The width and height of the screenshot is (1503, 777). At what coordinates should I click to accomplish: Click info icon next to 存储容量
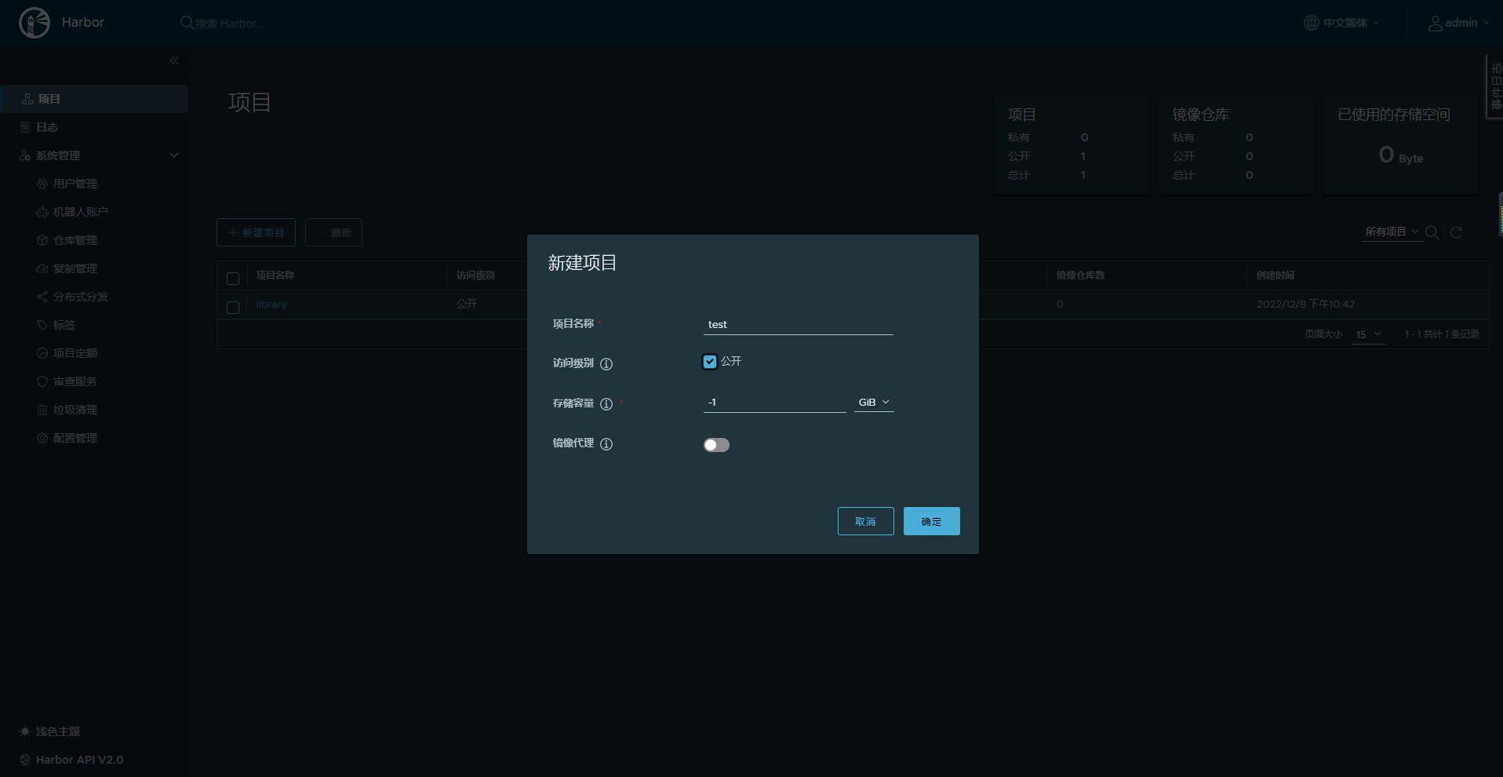[x=606, y=403]
